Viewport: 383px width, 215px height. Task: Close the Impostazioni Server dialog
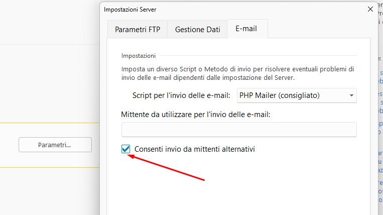click(x=370, y=9)
